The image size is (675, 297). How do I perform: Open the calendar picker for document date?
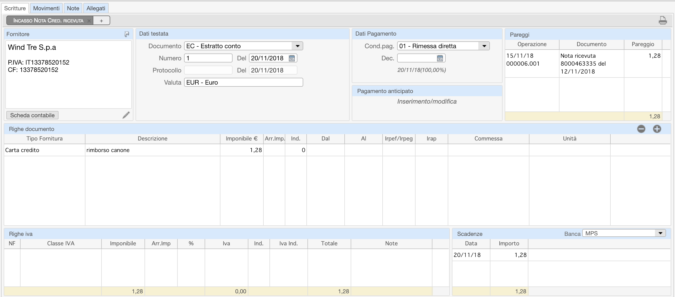292,58
